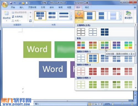This screenshot has width=138, height=106.
Task: Select the 设计 SmartArt tab
Action: pos(78,7)
